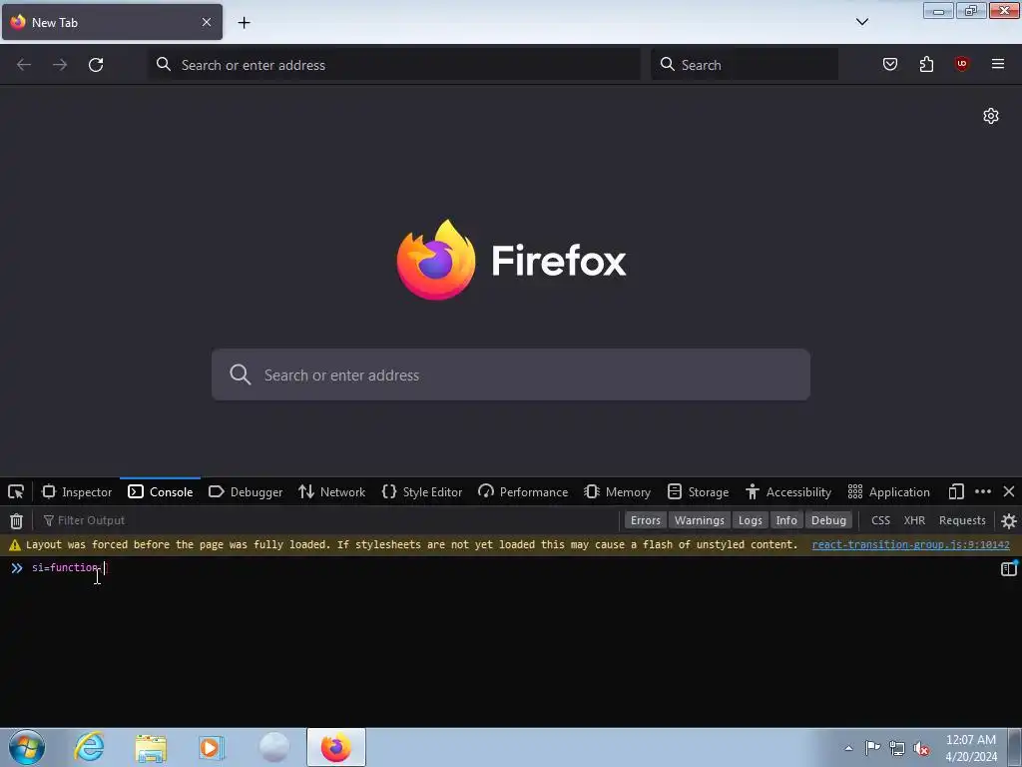Open react-transition-group.js:9:10142 source link
1022x767 pixels.
point(910,544)
